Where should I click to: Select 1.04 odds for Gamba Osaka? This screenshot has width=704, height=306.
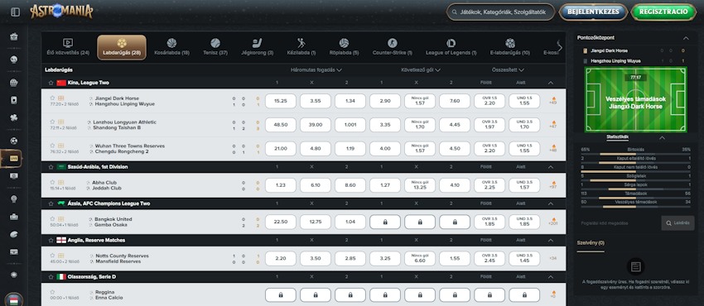(x=350, y=222)
